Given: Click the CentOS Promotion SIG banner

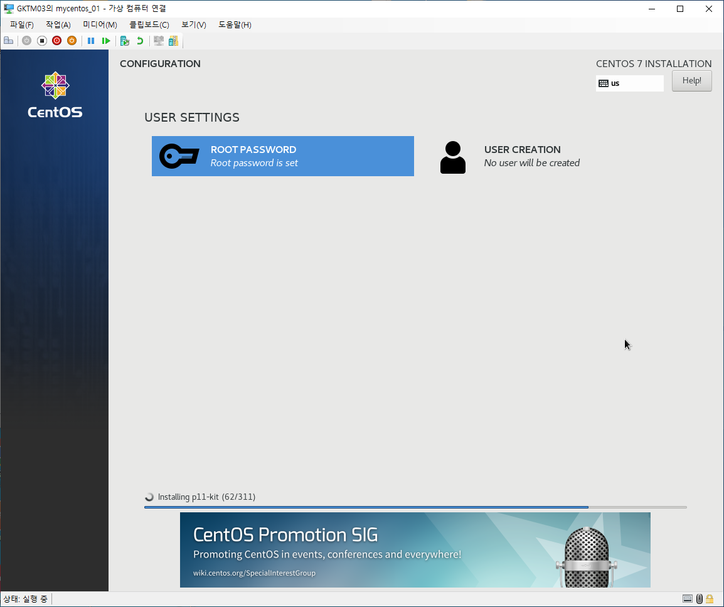Looking at the screenshot, I should (415, 550).
